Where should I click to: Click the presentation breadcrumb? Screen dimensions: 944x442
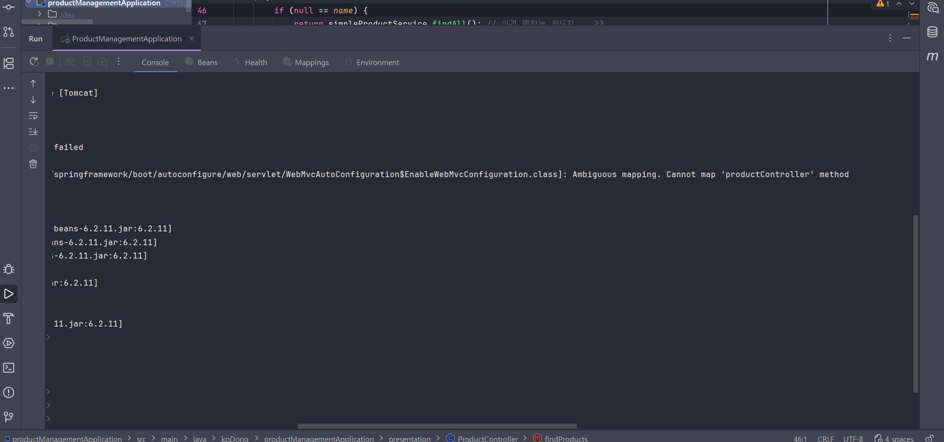click(410, 439)
